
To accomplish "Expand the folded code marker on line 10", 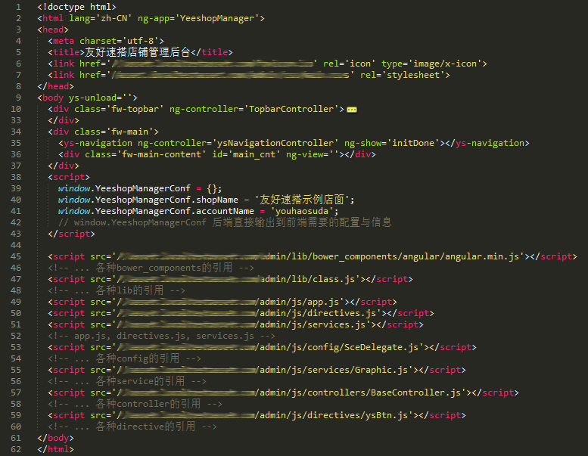I will click(351, 110).
